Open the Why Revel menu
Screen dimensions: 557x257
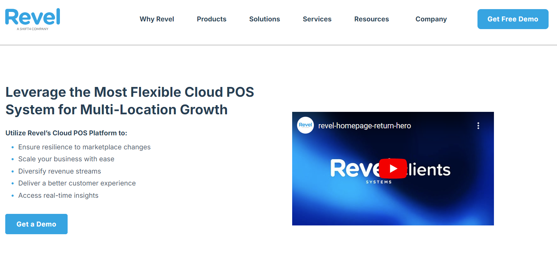click(157, 19)
